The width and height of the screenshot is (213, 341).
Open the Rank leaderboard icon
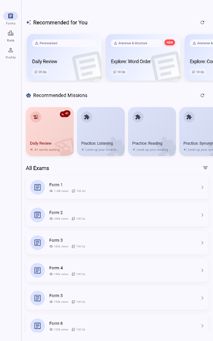(x=10, y=33)
